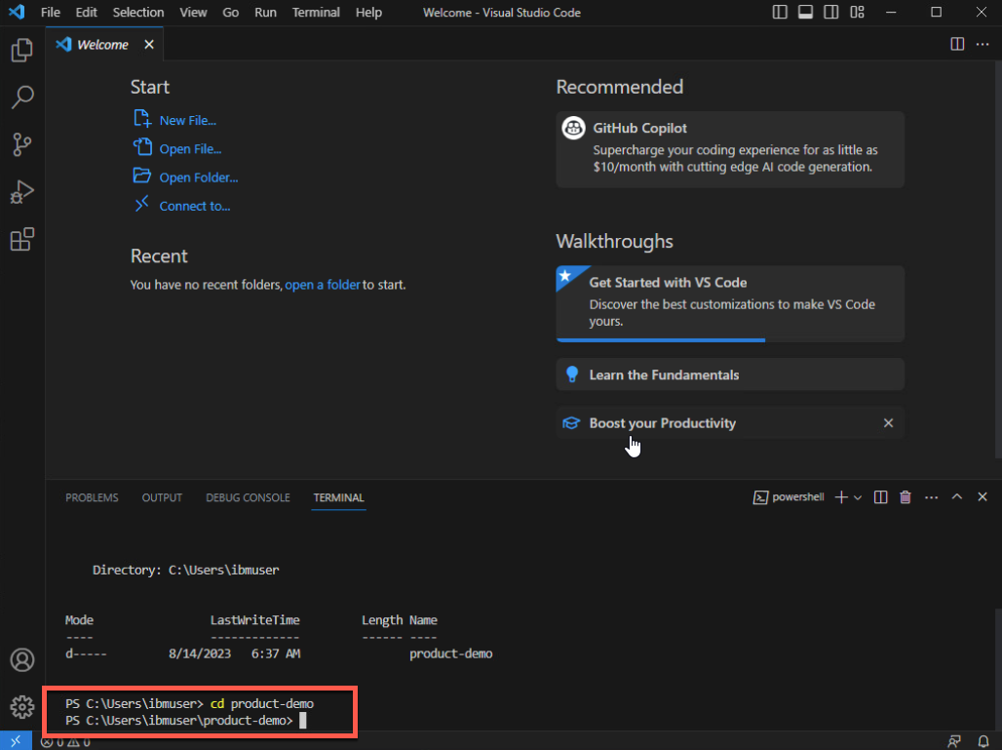This screenshot has width=1002, height=750.
Task: Open the Manage gear menu
Action: pos(21,706)
